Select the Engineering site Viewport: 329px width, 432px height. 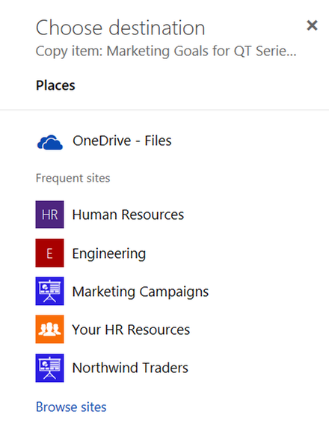click(109, 254)
